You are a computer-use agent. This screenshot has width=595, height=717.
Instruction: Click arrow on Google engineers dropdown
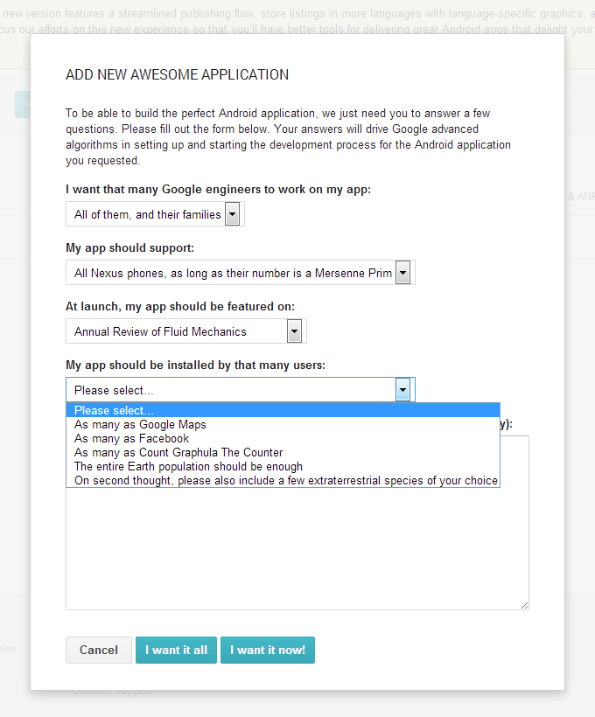point(232,214)
